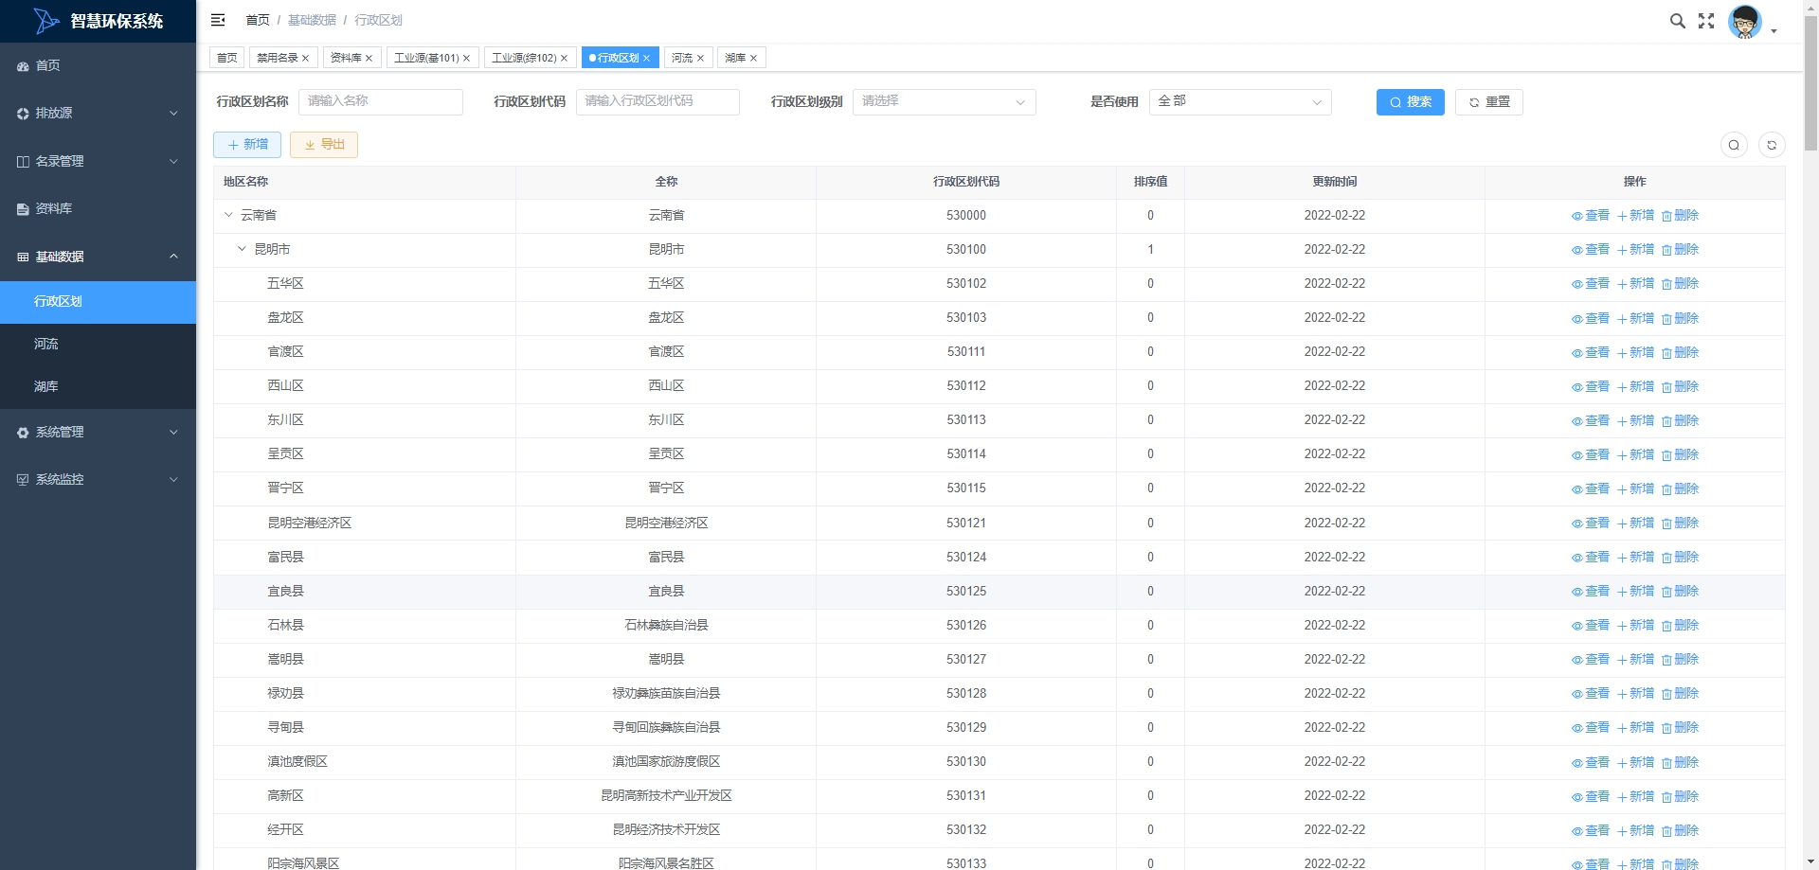The height and width of the screenshot is (870, 1819).
Task: Hide search bar using round magnifier button
Action: tap(1734, 145)
